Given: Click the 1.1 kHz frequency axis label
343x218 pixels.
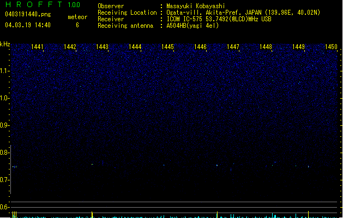Looking at the screenshot, I should point(4,71).
